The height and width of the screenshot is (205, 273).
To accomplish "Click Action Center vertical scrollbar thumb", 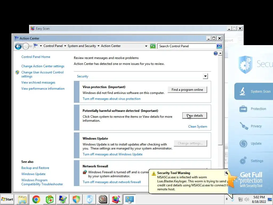I will pos(220,100).
